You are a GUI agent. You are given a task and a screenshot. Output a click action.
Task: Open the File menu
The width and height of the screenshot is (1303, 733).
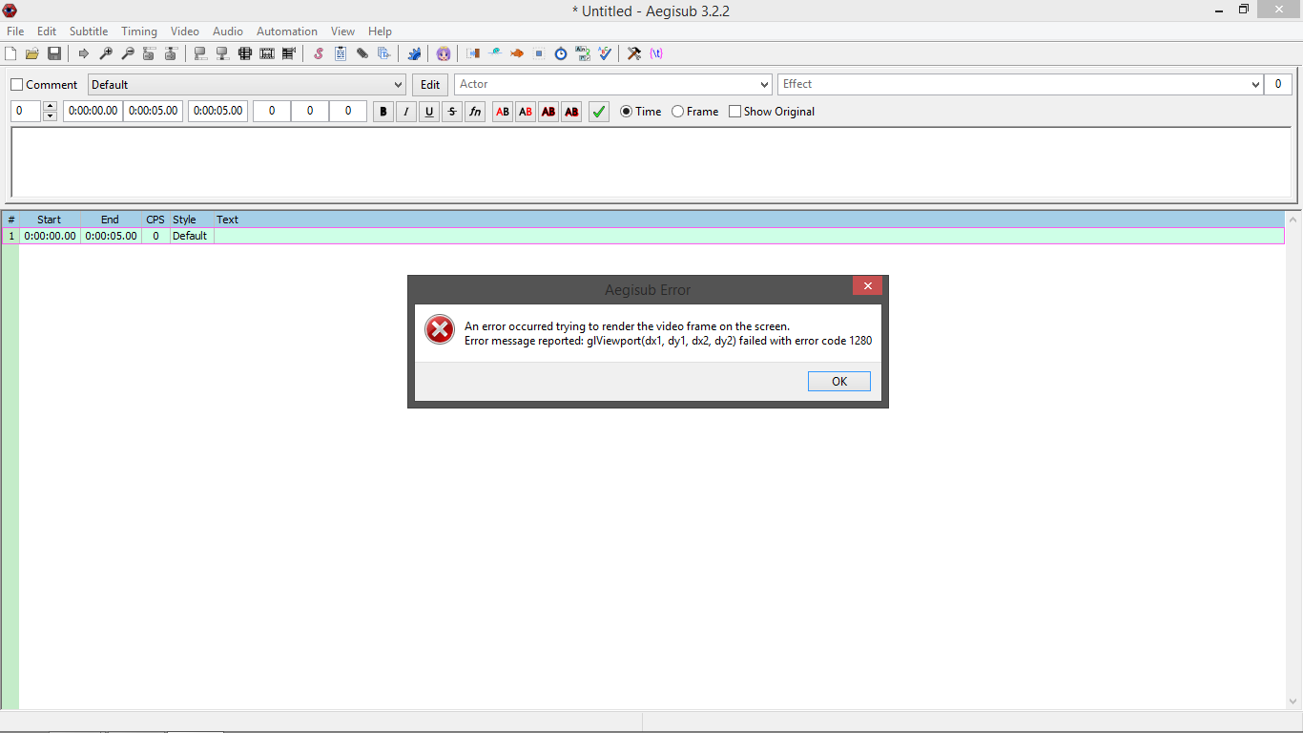(15, 31)
